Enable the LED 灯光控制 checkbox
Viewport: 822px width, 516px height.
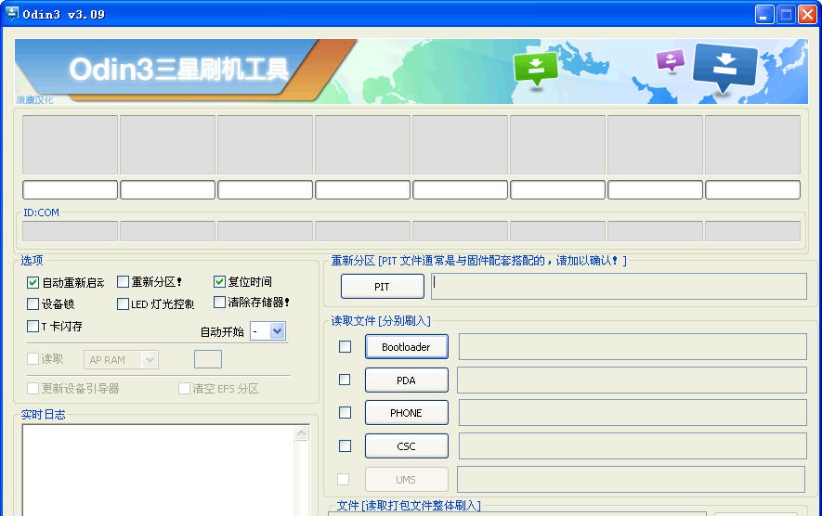click(x=124, y=303)
